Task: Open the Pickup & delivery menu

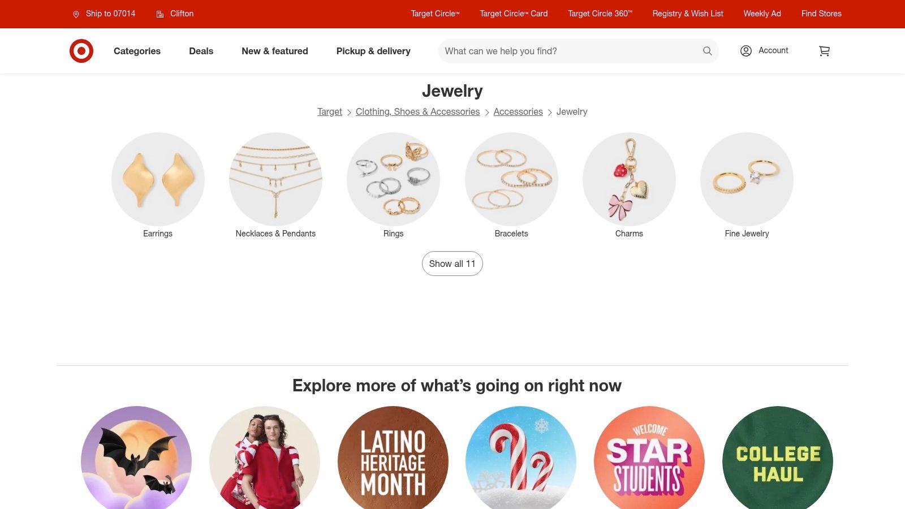Action: pyautogui.click(x=373, y=51)
